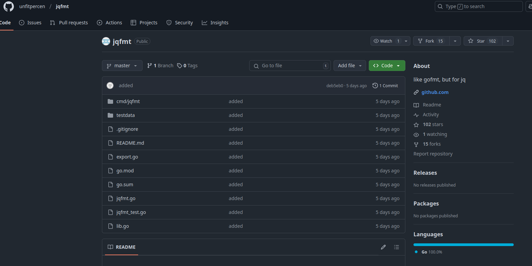Click 'No packages published' text
Viewport: 532px width, 266px height.
(435, 216)
